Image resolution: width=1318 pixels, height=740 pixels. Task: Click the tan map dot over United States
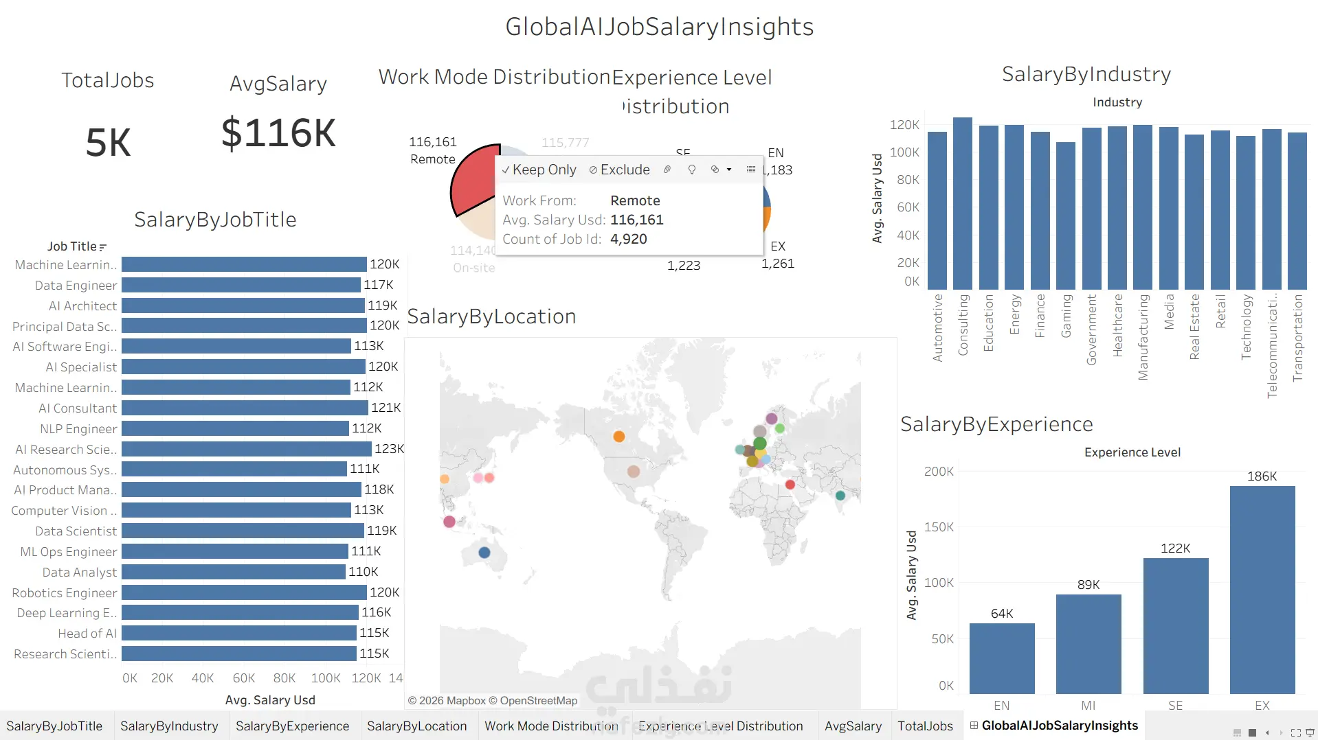pos(634,472)
